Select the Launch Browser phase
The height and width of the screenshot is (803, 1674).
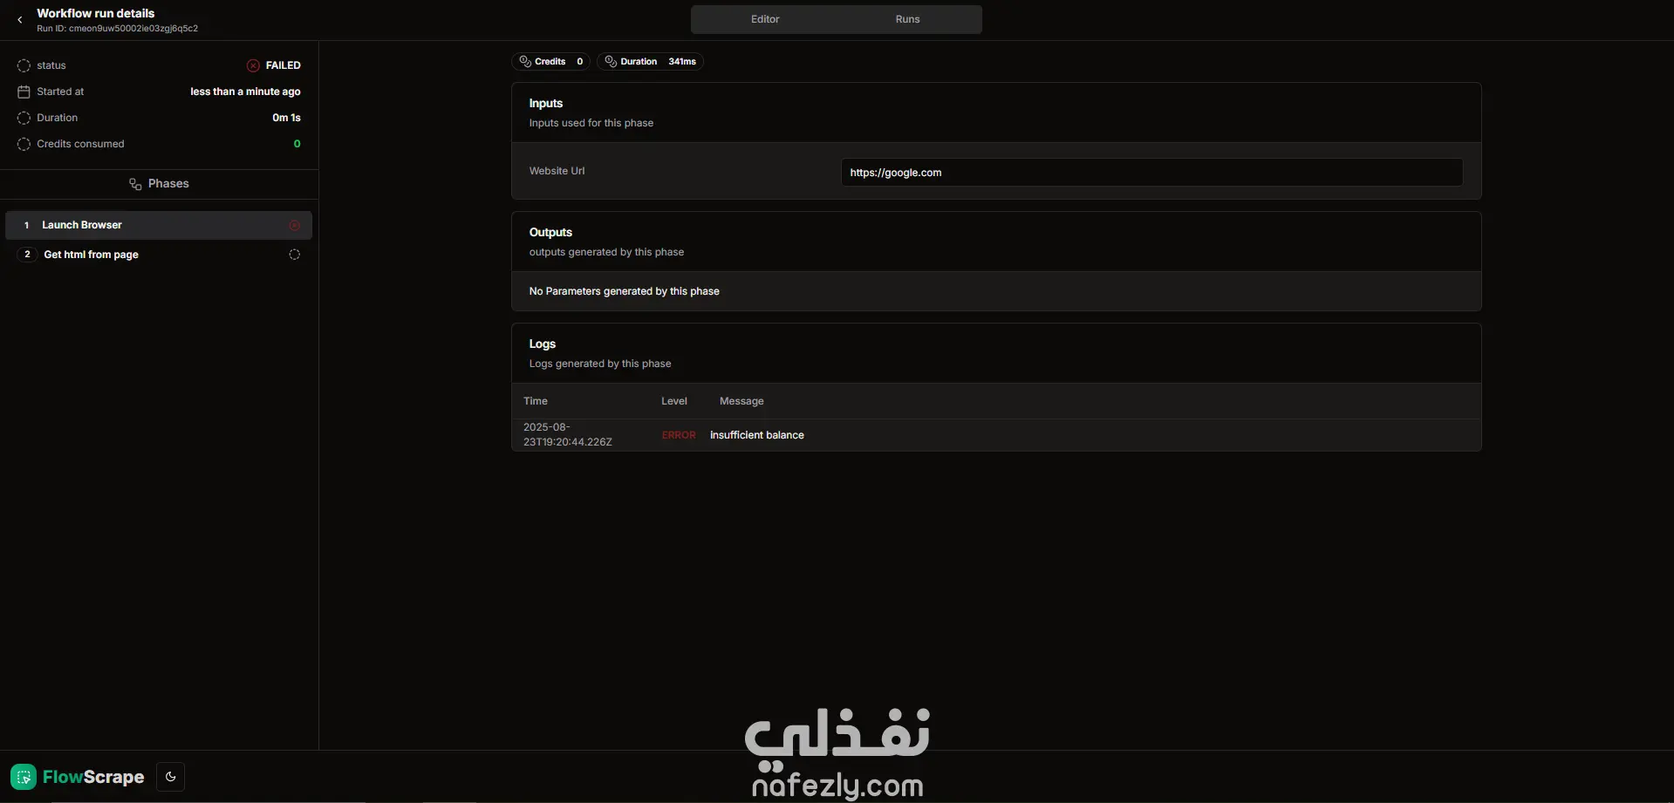[83, 225]
